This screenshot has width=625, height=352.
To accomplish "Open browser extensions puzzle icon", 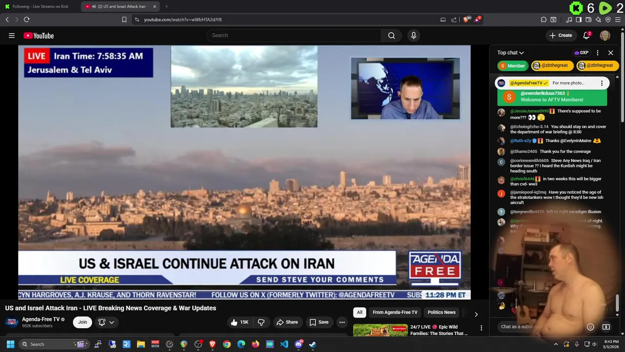I will click(x=543, y=20).
